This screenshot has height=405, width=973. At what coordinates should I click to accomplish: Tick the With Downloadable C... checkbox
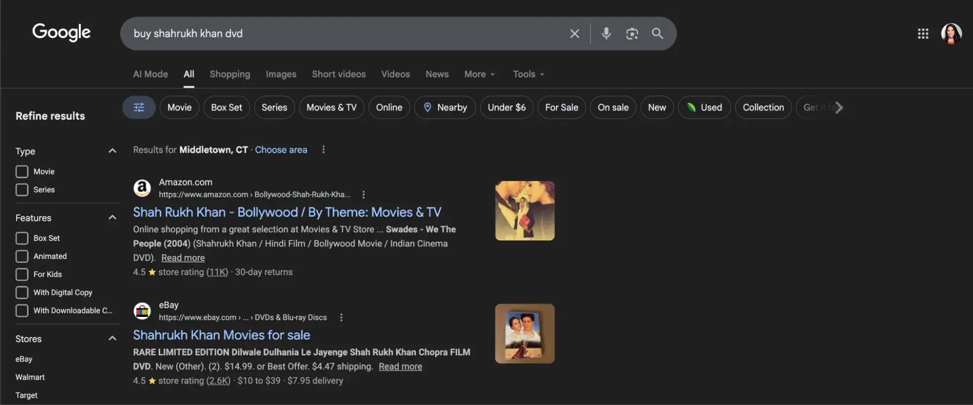coord(22,311)
